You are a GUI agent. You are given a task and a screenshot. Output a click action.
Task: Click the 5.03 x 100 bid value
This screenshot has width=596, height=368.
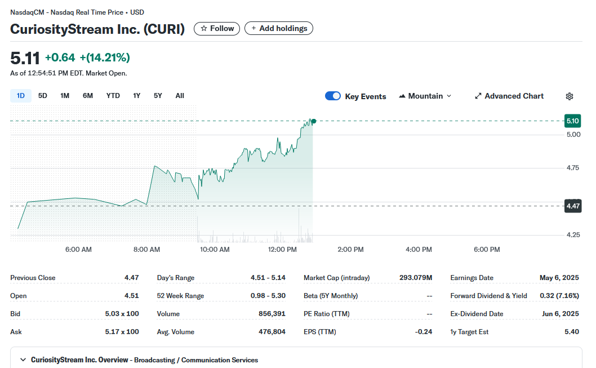(122, 314)
